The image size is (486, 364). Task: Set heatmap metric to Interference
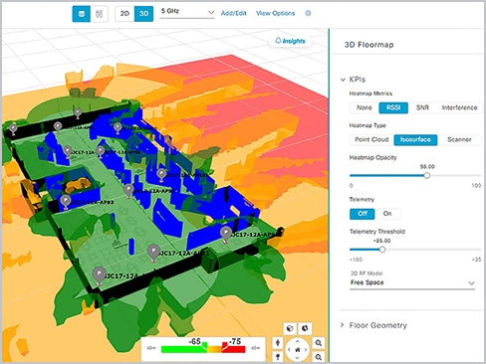pyautogui.click(x=459, y=107)
